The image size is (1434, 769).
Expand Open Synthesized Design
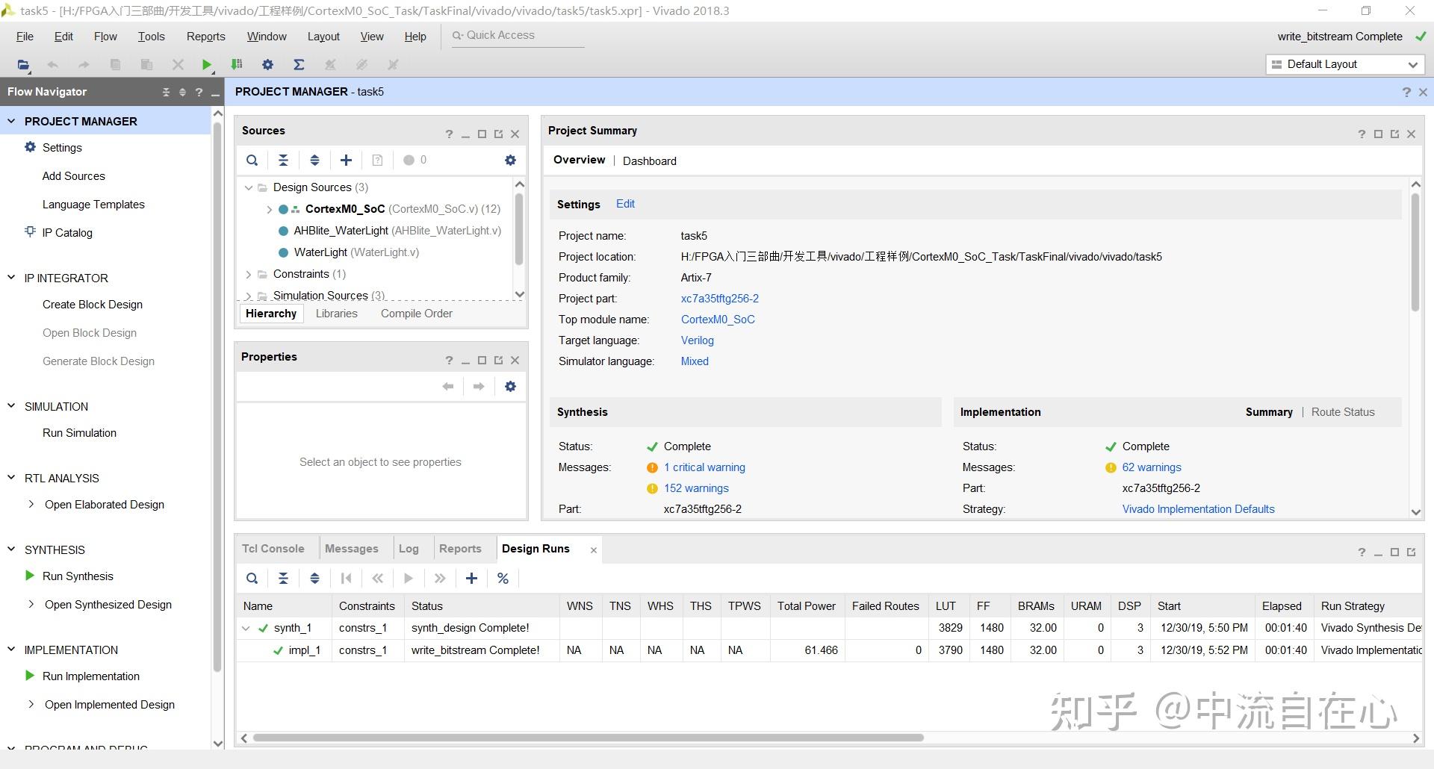pos(31,604)
